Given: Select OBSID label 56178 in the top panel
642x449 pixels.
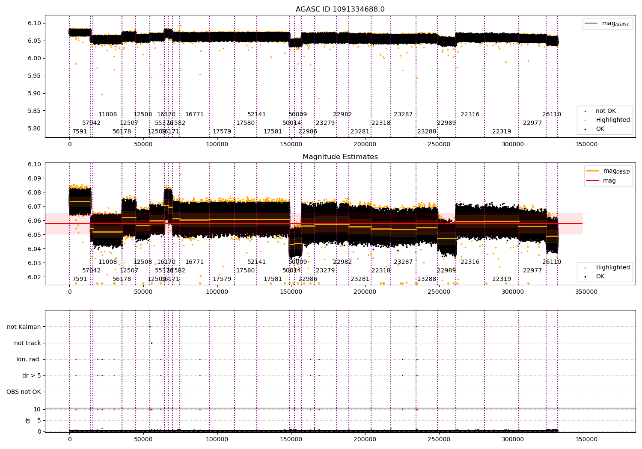Looking at the screenshot, I should 122,132.
